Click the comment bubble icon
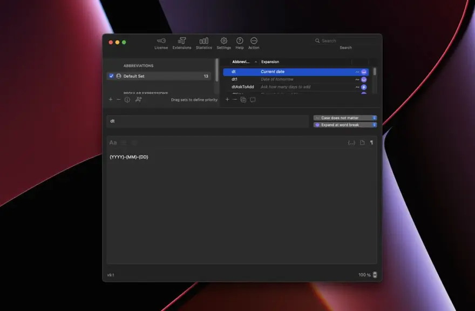 pyautogui.click(x=253, y=100)
